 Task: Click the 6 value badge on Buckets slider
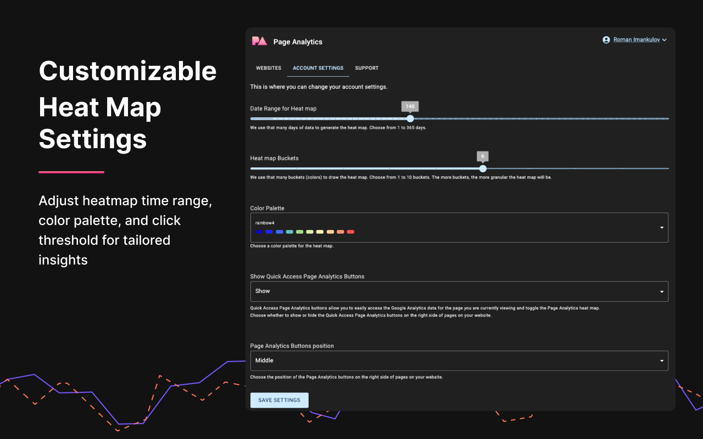[x=482, y=156]
